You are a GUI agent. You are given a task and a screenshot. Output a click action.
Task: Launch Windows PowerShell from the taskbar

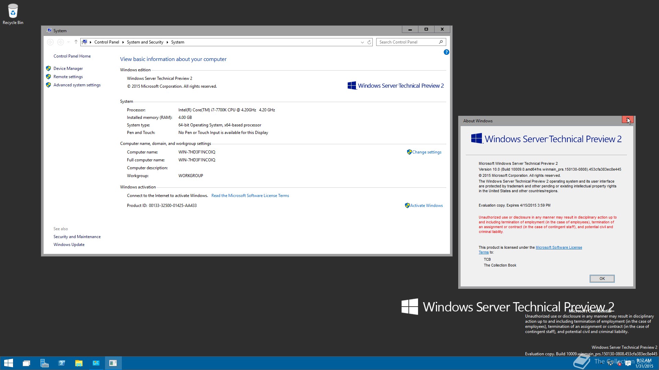coord(62,363)
